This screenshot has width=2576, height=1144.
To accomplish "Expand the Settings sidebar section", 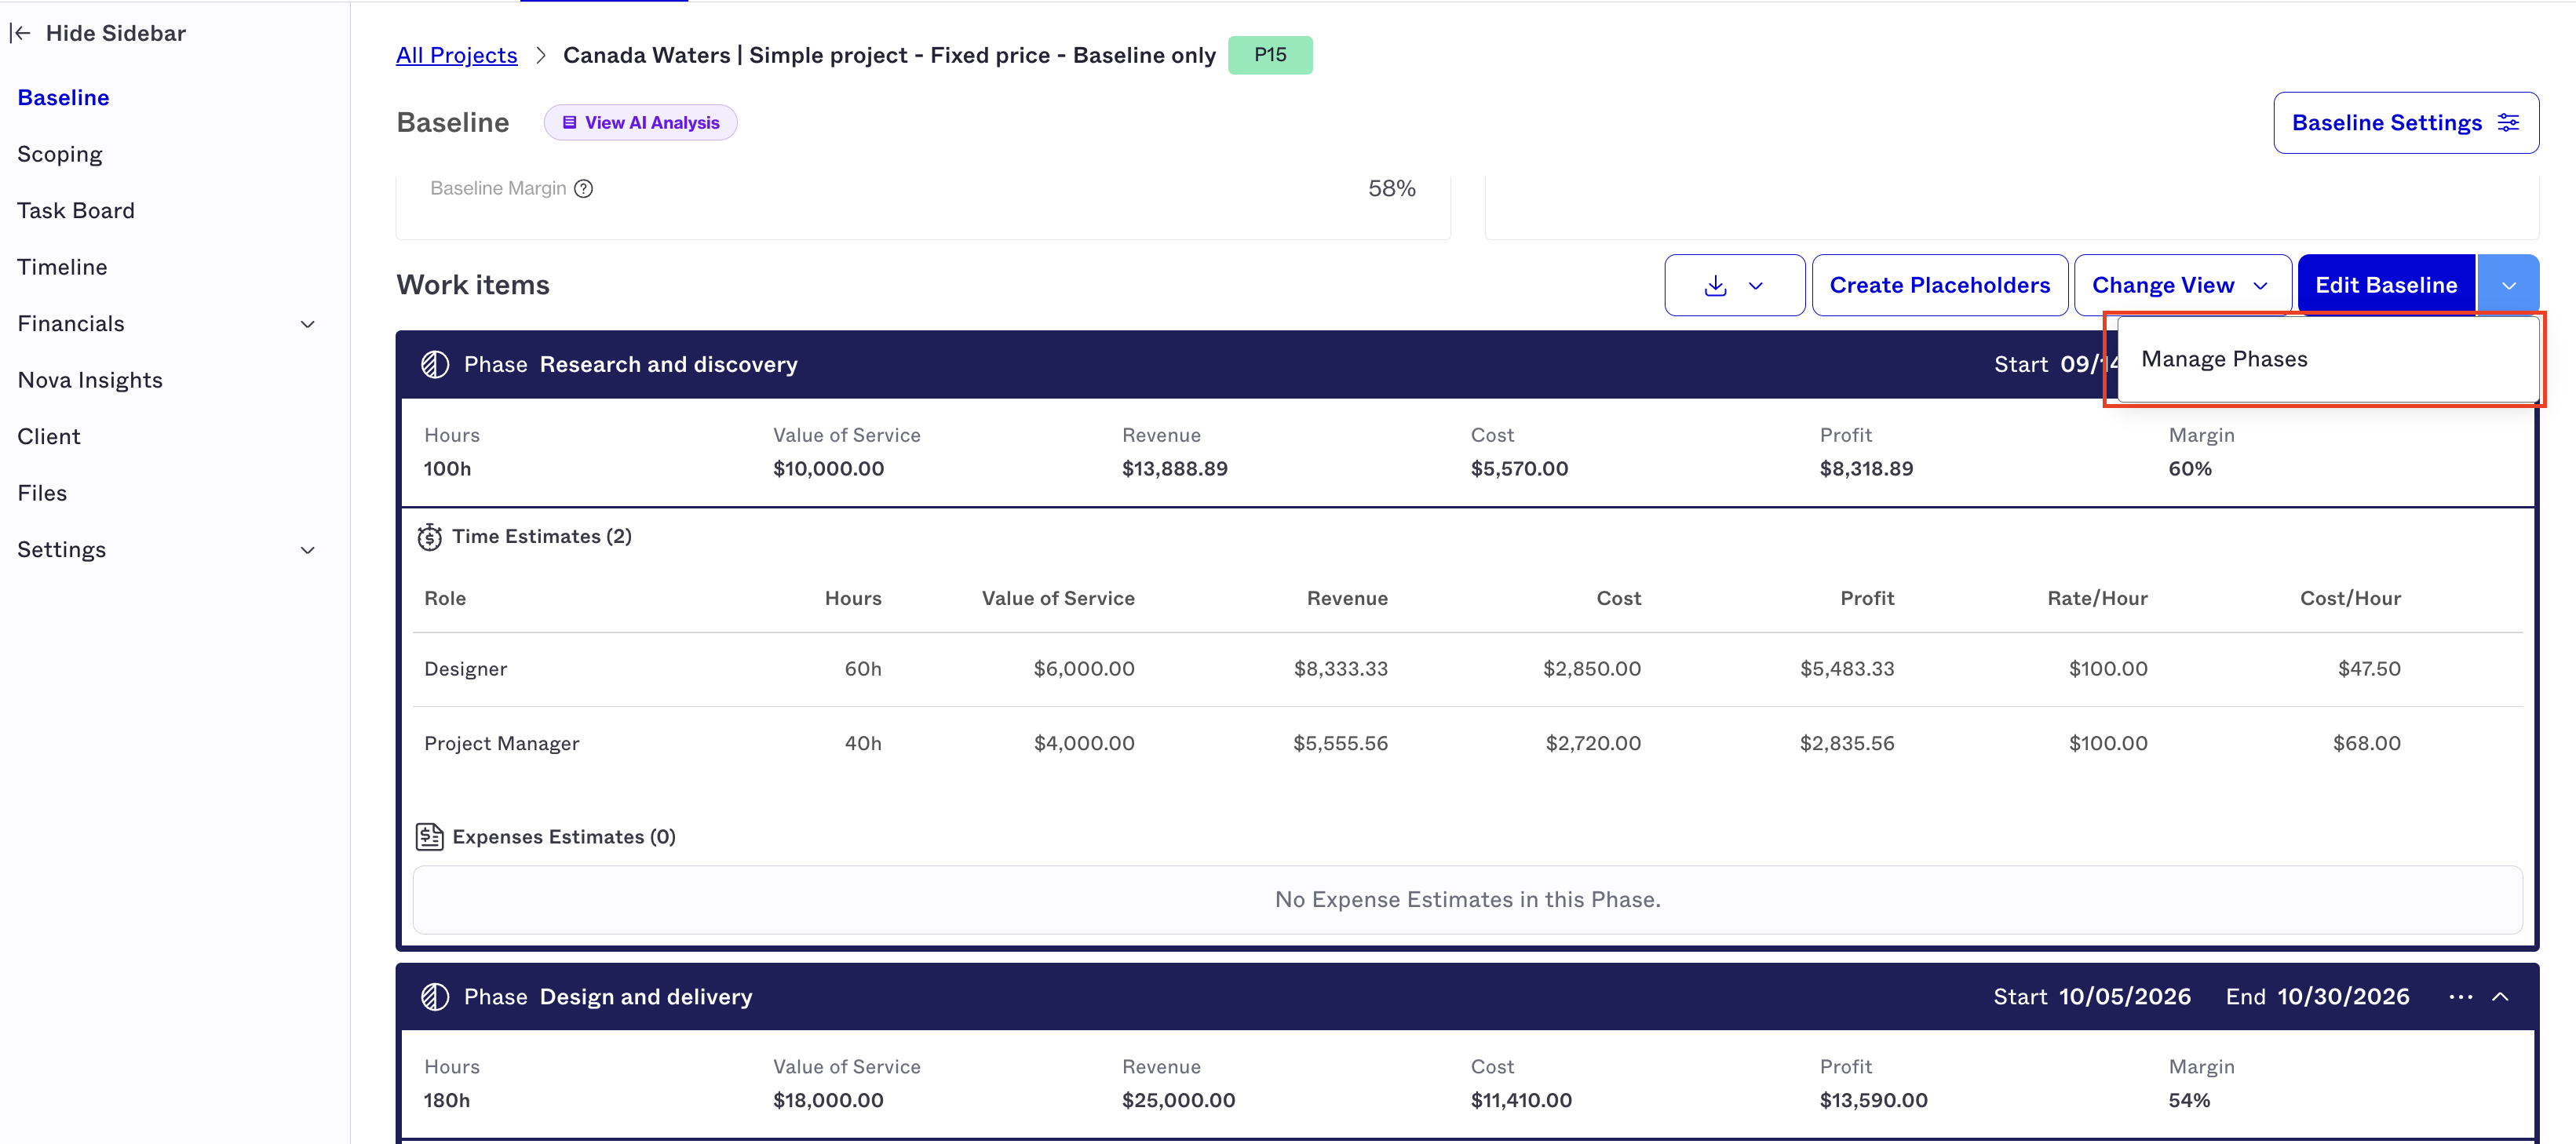I will pyautogui.click(x=308, y=550).
